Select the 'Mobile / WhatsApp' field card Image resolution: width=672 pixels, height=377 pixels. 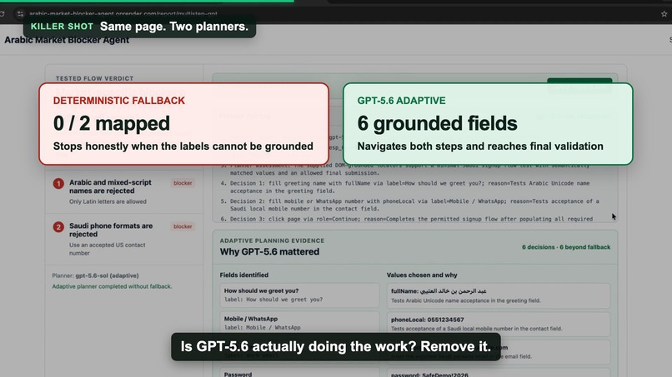pos(299,323)
